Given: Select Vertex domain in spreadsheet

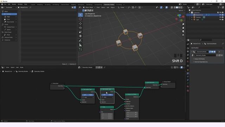Looking at the screenshot, I should coord(9,14).
